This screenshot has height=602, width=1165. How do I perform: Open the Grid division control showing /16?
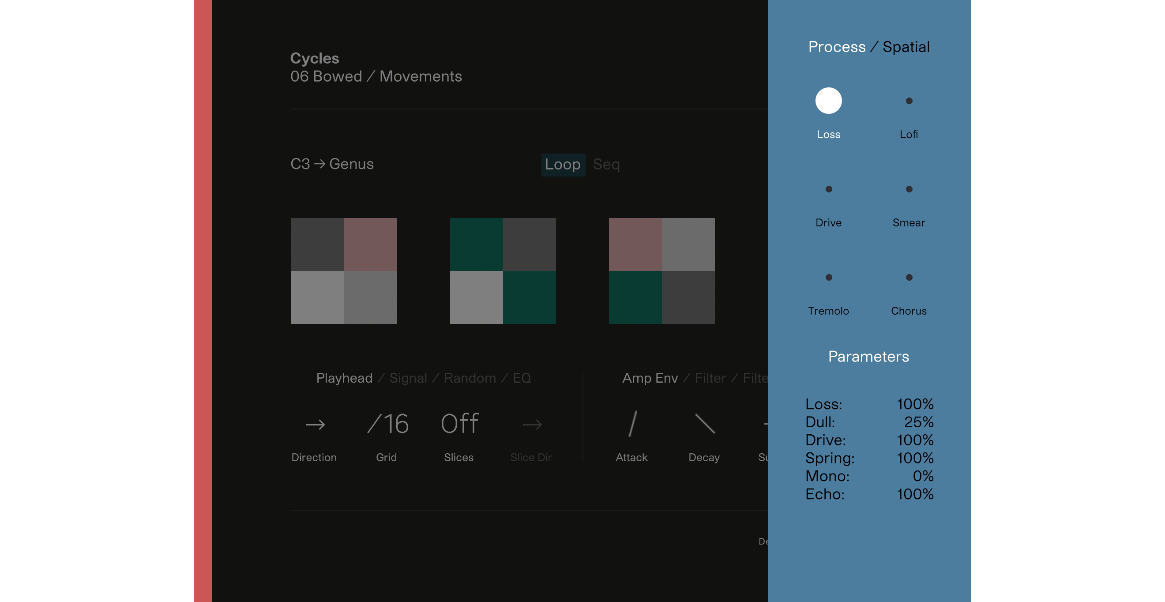click(387, 424)
